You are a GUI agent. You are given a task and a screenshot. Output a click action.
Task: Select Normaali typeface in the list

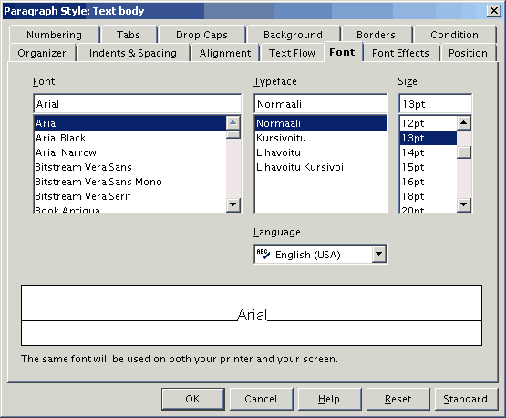pos(321,123)
